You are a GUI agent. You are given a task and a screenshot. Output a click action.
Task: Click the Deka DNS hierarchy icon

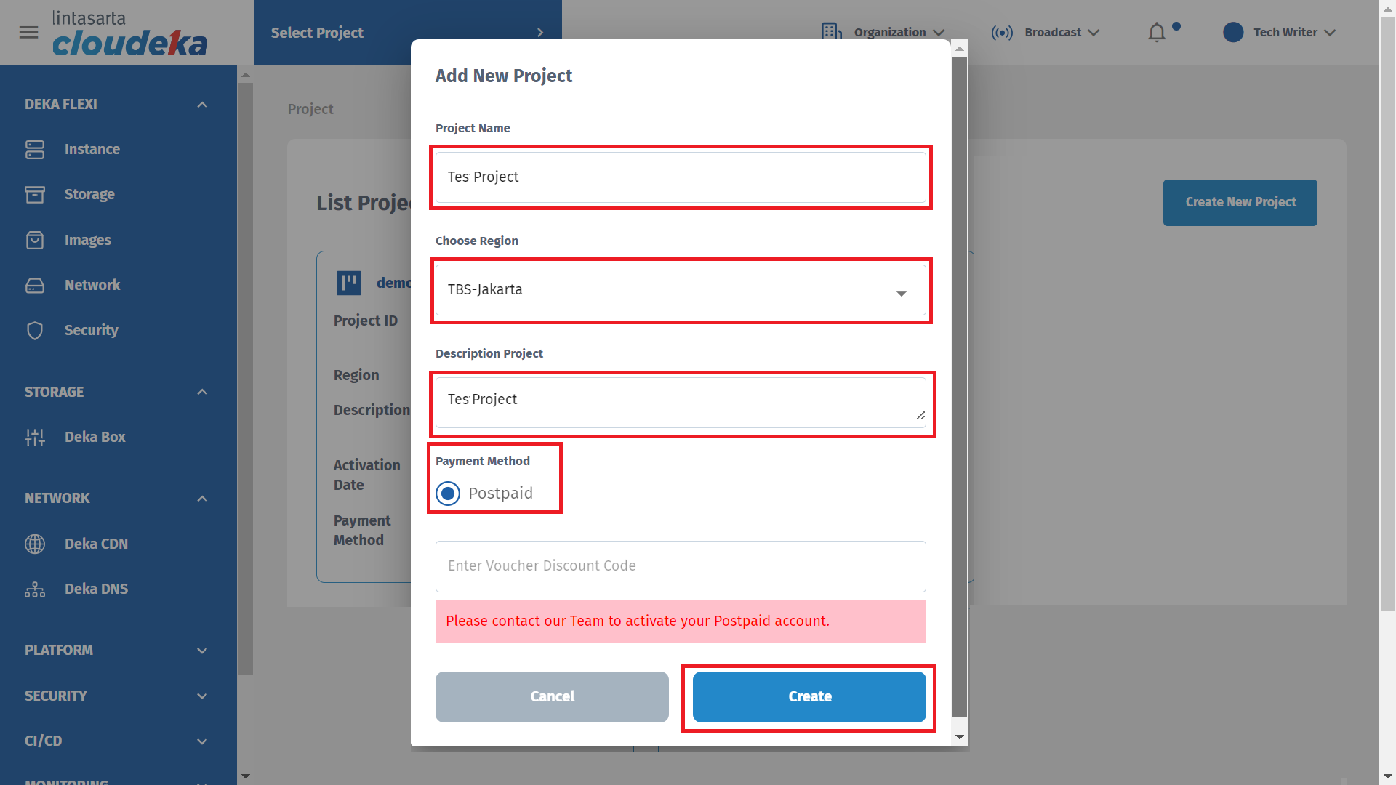pos(35,589)
